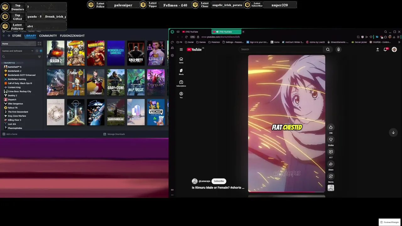Go back in Steam navigation
This screenshot has height=226, width=402.
4,36
